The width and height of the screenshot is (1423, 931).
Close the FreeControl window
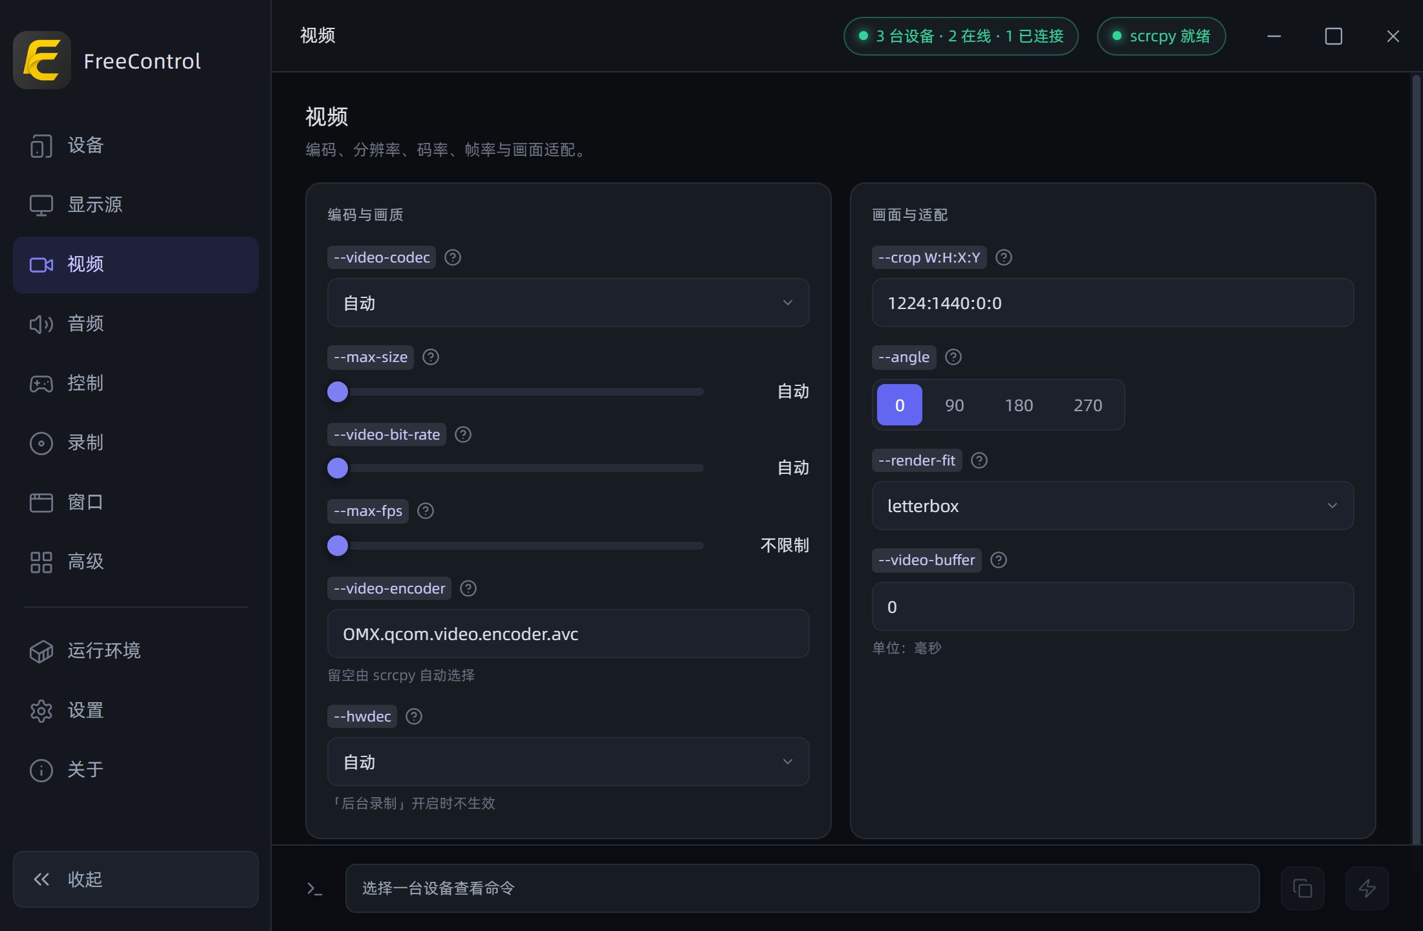(x=1393, y=36)
